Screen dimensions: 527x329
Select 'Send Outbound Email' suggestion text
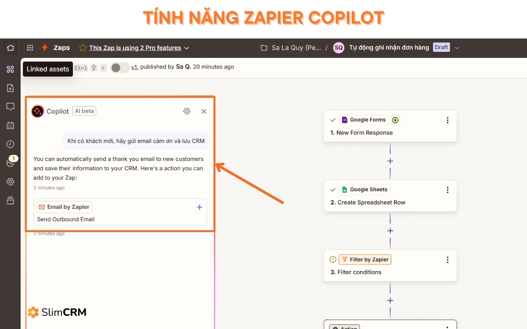pos(66,219)
